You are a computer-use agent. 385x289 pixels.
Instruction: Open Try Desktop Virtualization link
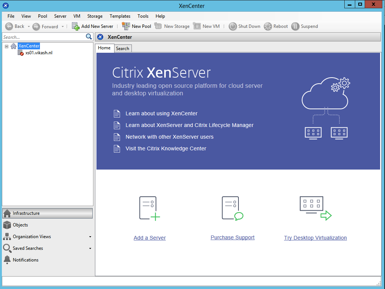coord(315,238)
